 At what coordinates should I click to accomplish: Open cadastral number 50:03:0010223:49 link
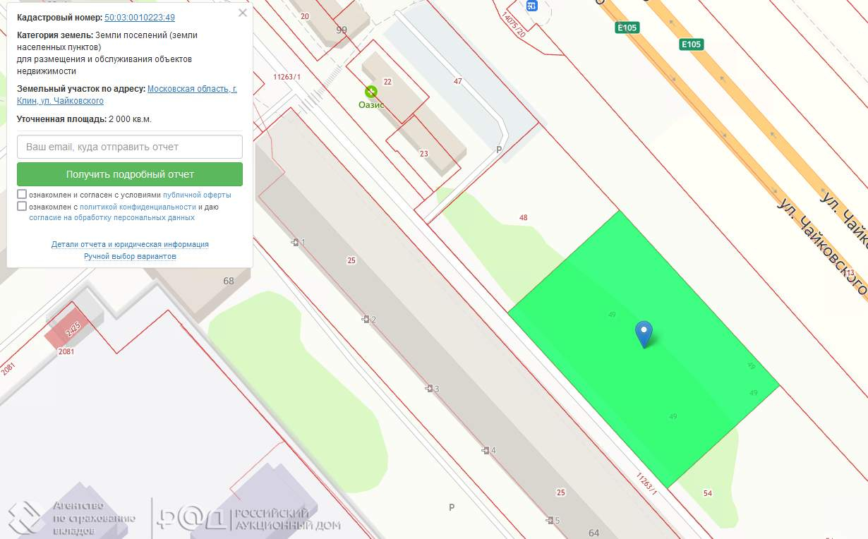[x=139, y=17]
